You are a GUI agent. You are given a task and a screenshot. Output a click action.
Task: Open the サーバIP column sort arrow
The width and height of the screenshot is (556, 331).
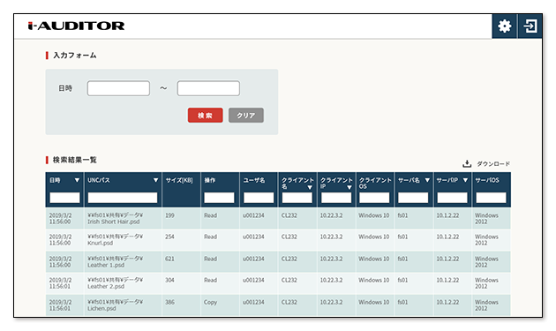(x=466, y=180)
